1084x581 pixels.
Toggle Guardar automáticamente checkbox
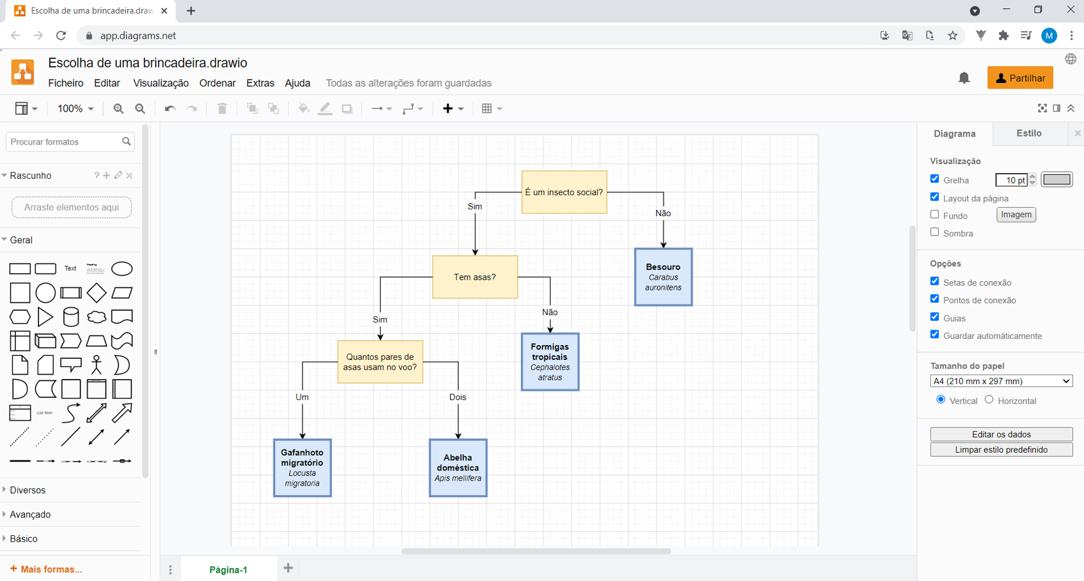pyautogui.click(x=935, y=334)
